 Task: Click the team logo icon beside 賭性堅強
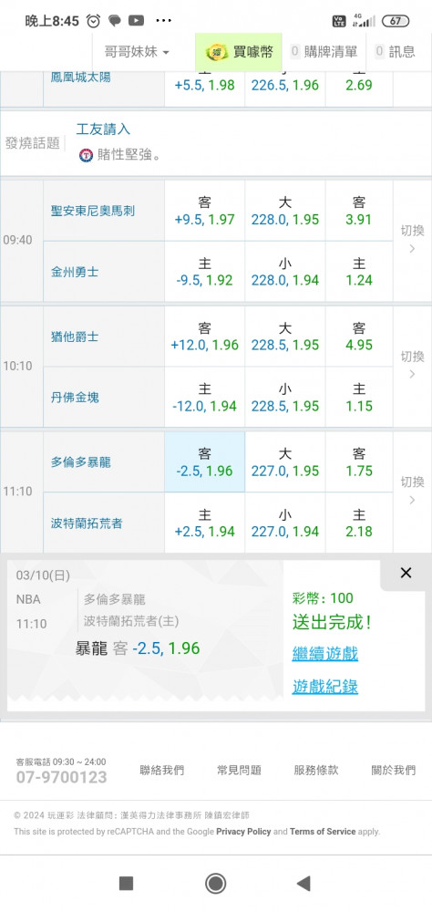(x=86, y=155)
